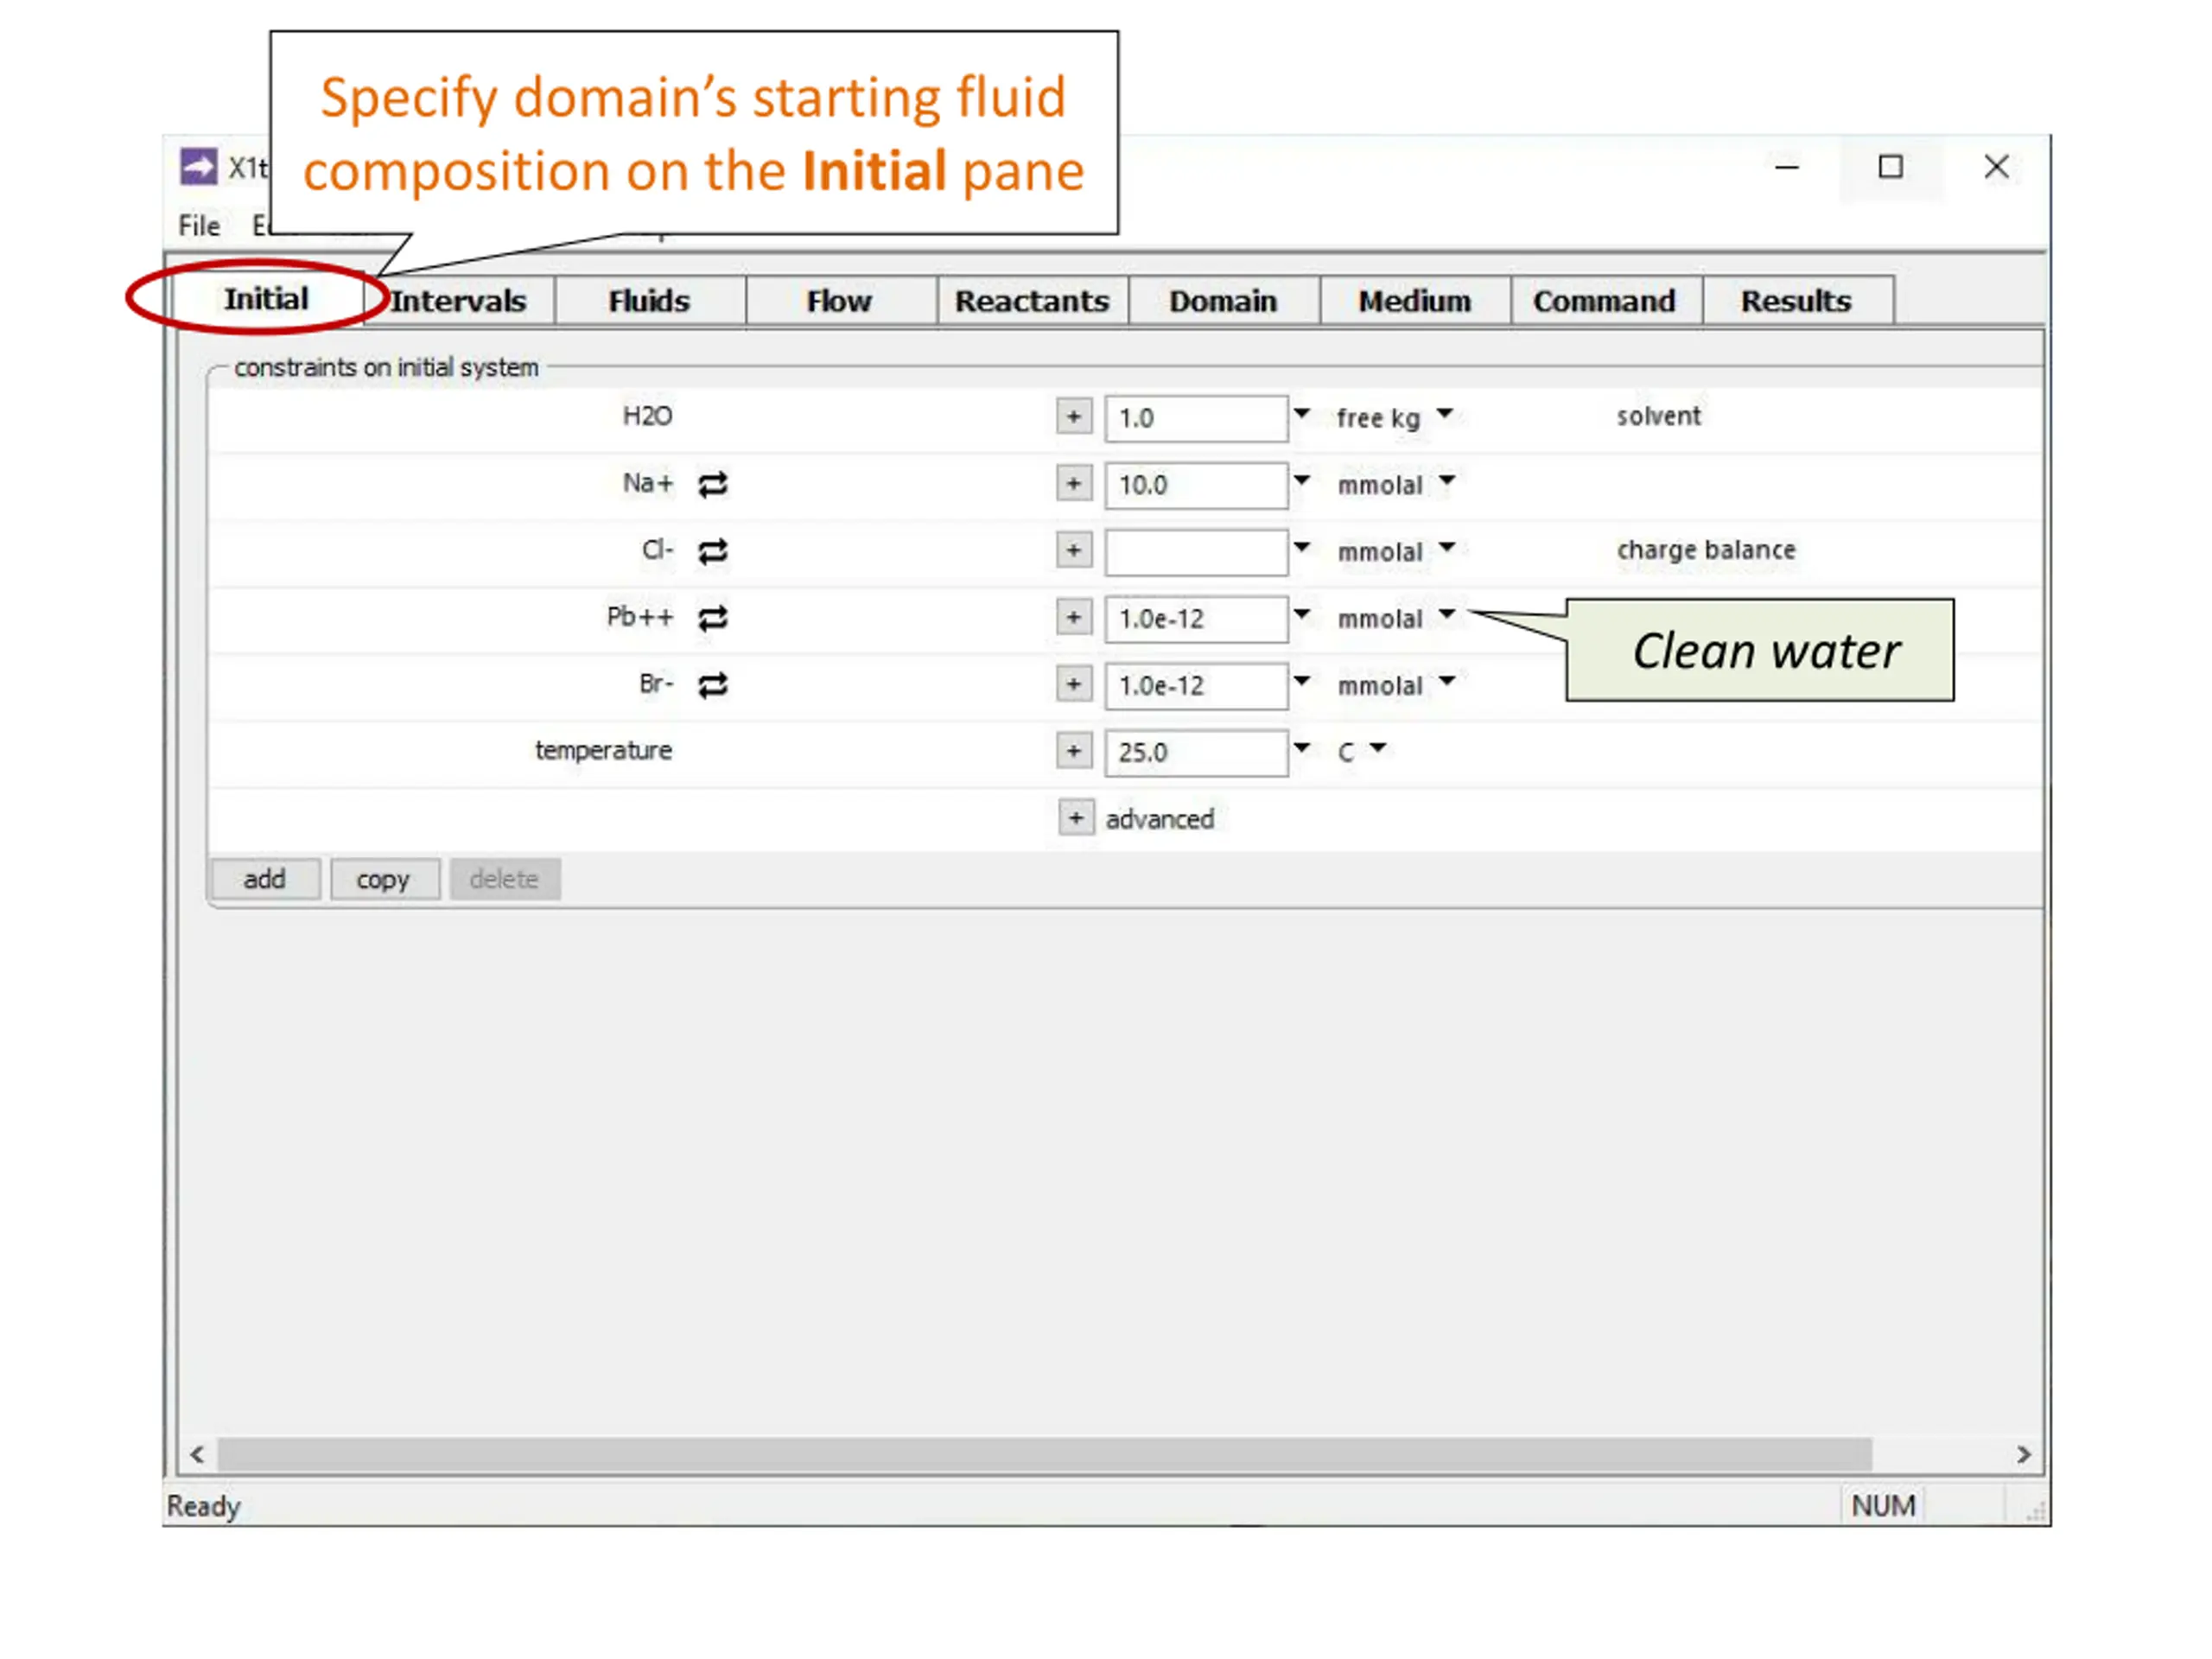
Task: Click the Br- value field showing 1.0e-12
Action: coord(1196,686)
